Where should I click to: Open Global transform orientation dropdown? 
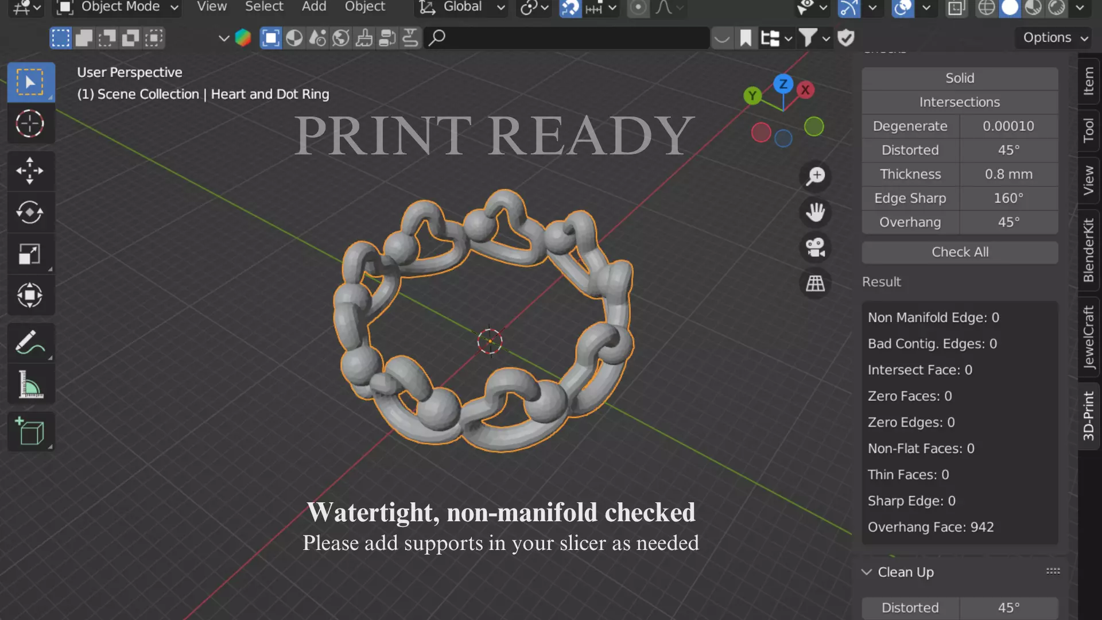(x=462, y=7)
